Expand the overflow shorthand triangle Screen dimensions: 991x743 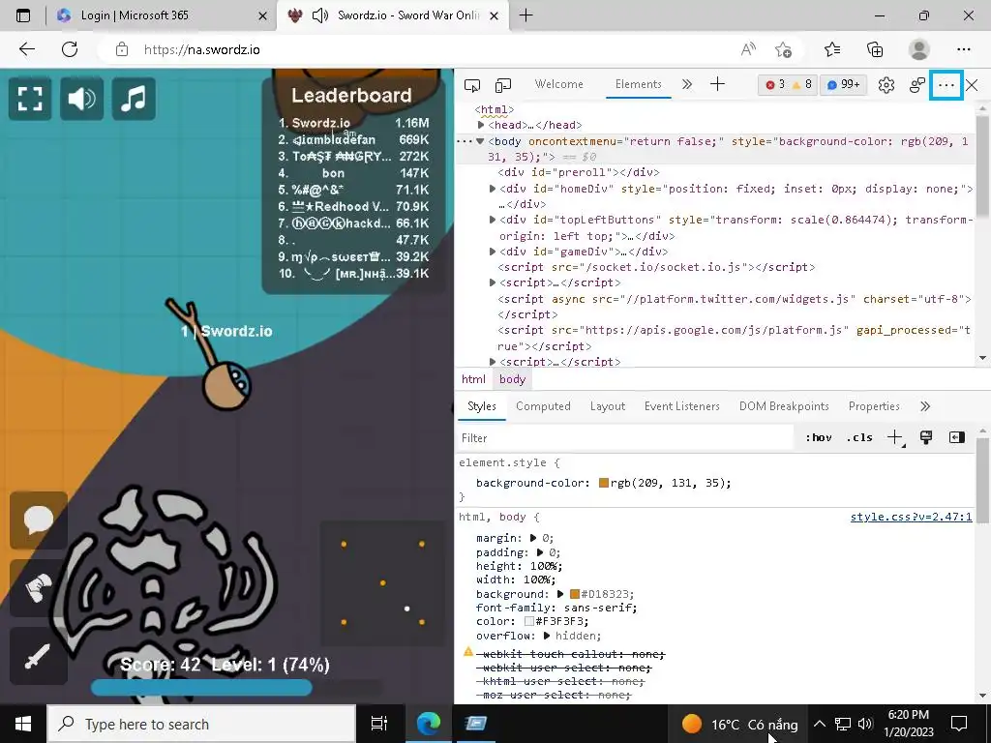tap(547, 636)
